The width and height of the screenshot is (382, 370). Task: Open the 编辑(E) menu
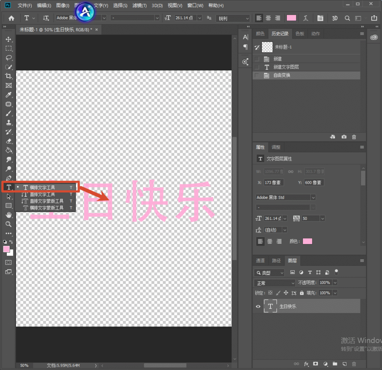44,5
